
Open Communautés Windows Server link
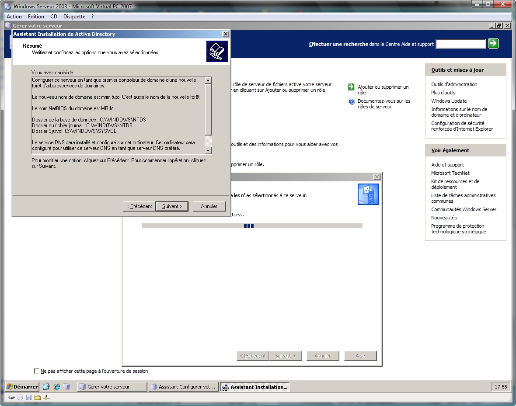coord(464,210)
